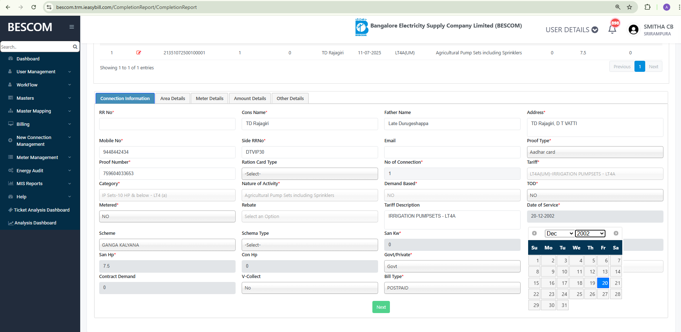Open the Dashboard sidebar item
The image size is (681, 332).
[x=28, y=59]
